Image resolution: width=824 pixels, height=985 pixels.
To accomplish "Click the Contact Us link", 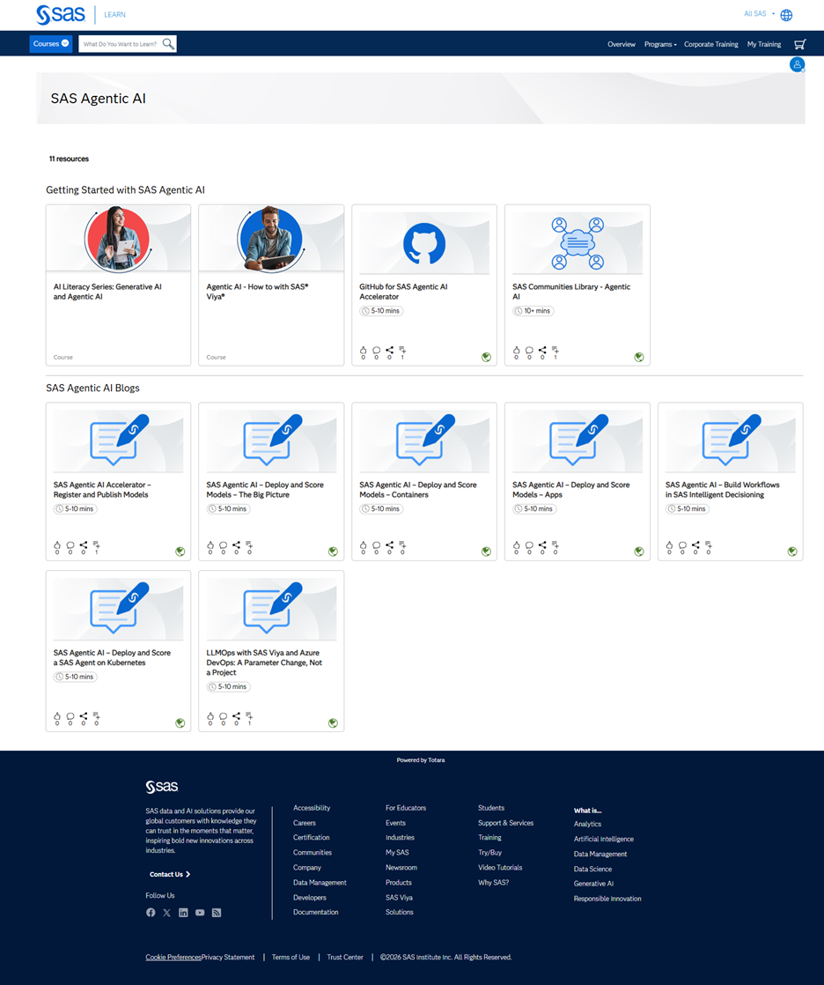I will (x=169, y=875).
